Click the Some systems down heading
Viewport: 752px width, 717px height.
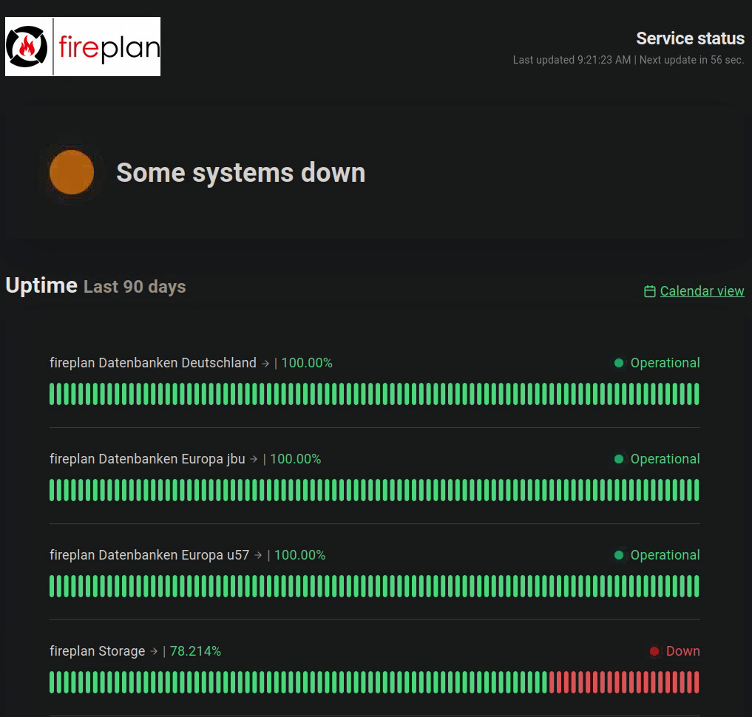click(241, 172)
